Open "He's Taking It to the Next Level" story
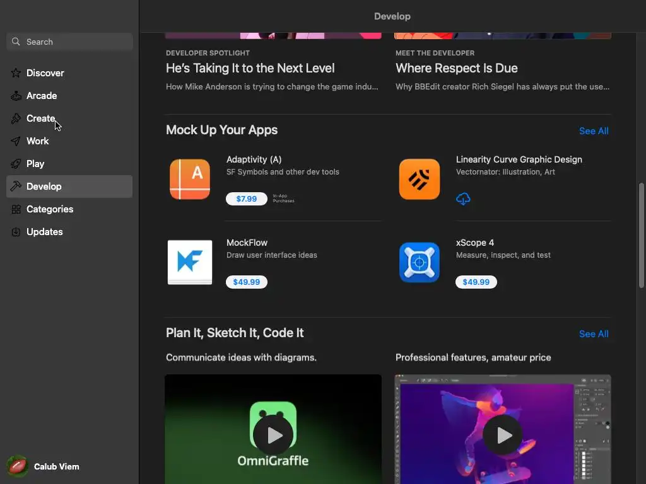 tap(250, 68)
